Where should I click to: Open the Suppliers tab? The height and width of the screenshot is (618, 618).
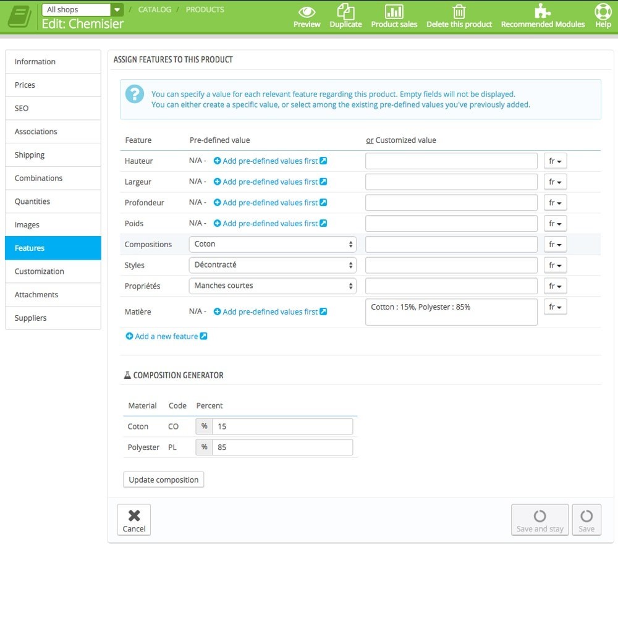[x=53, y=318]
